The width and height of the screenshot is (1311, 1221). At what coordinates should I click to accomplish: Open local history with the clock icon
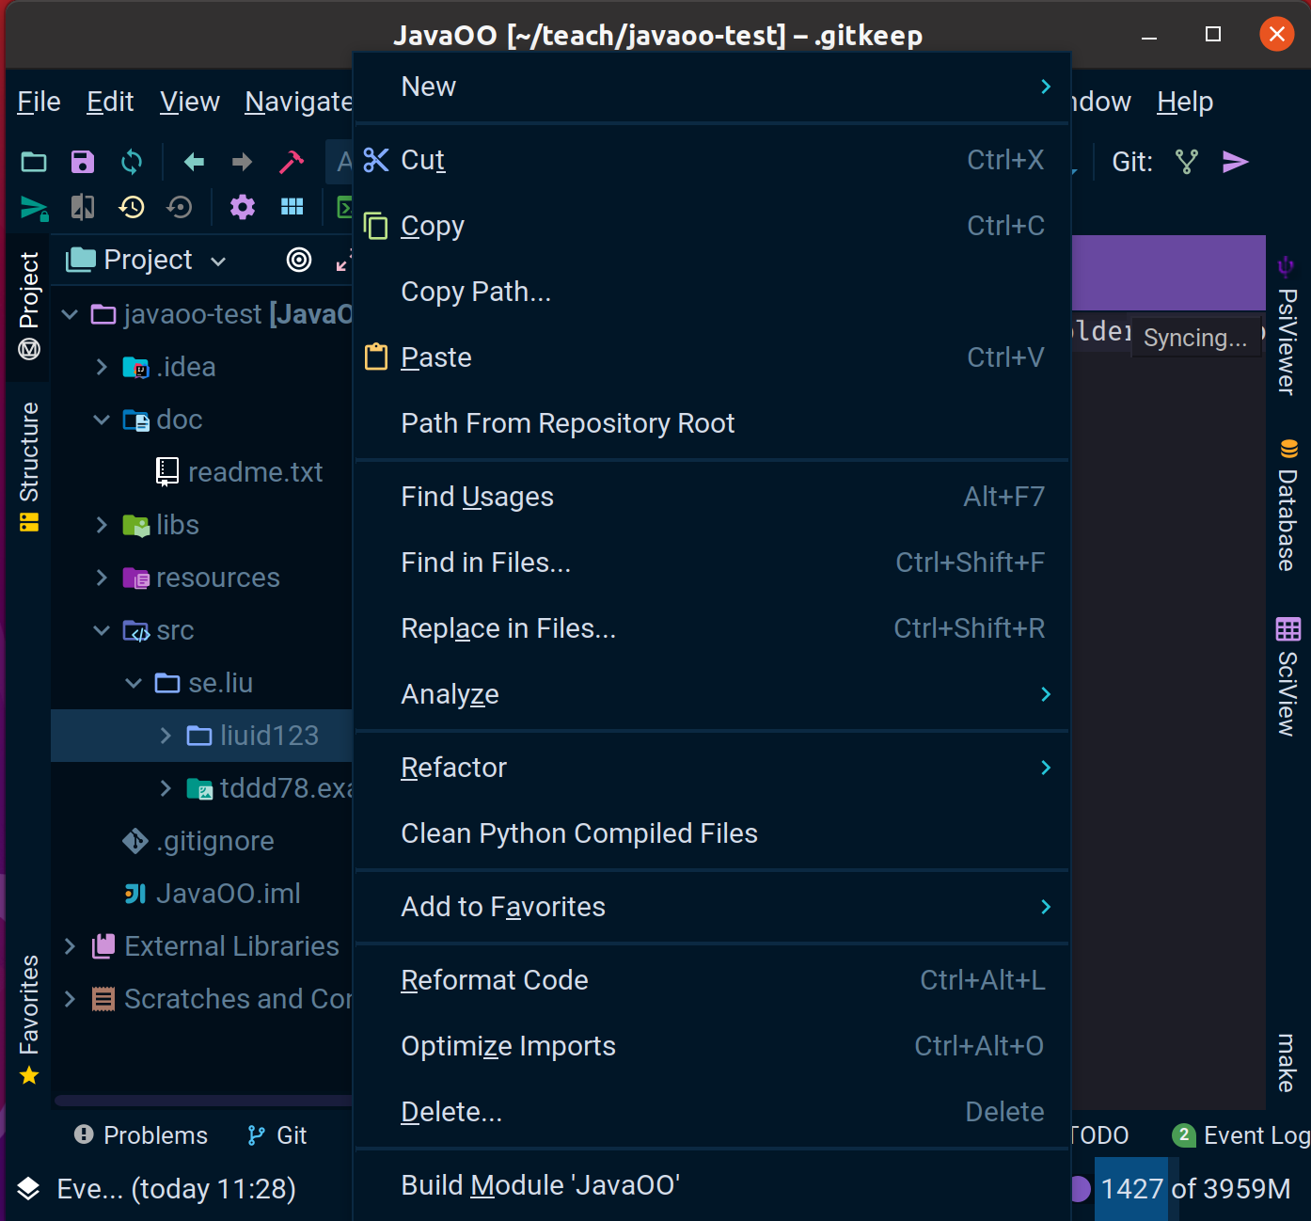tap(132, 207)
